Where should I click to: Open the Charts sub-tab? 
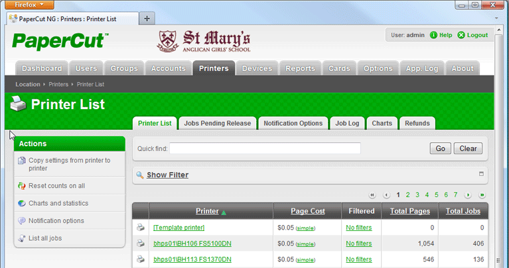point(382,123)
